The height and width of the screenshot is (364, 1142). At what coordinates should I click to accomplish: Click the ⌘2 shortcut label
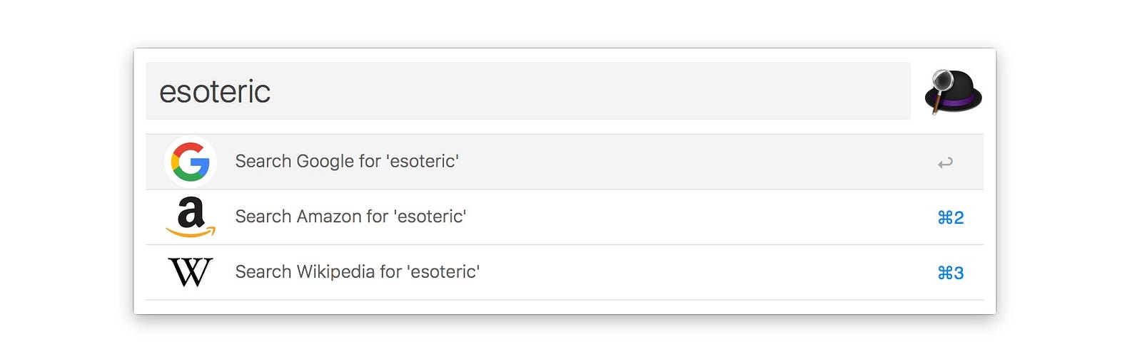pyautogui.click(x=950, y=217)
